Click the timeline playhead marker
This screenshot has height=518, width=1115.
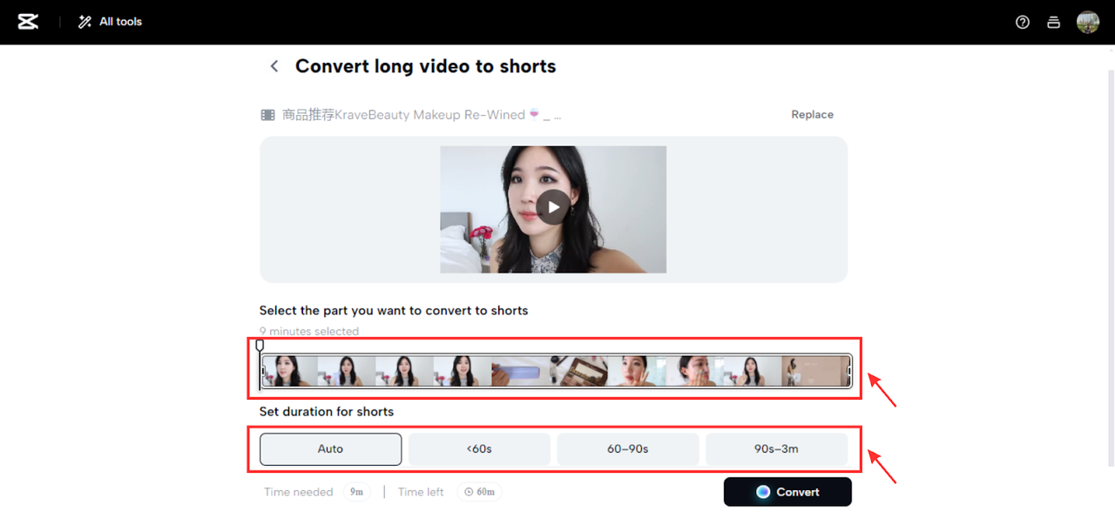(x=260, y=346)
